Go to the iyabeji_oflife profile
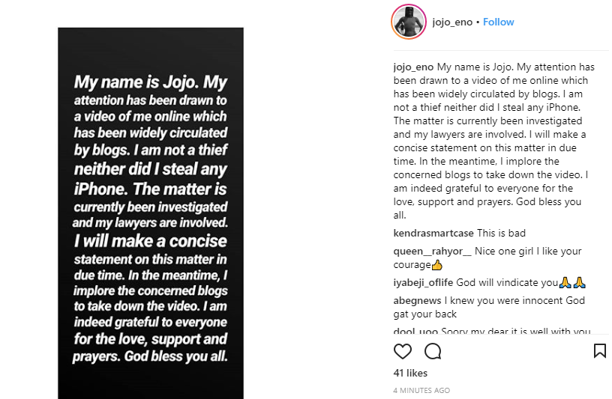The width and height of the screenshot is (612, 399). pos(424,283)
